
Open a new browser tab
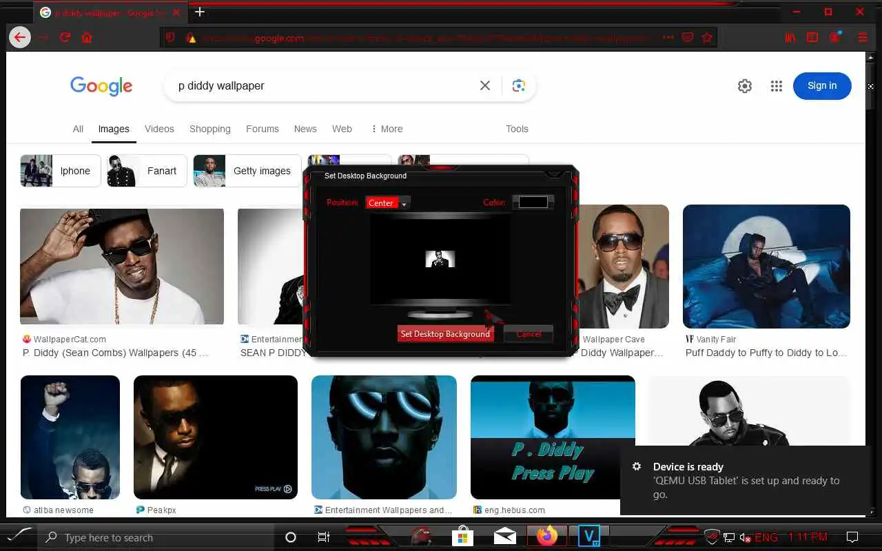click(x=200, y=12)
